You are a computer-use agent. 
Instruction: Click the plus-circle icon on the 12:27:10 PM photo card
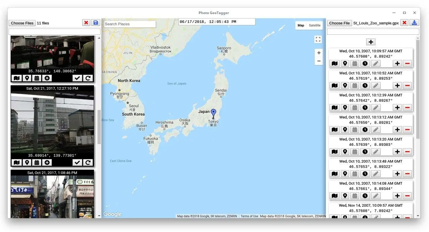click(47, 162)
